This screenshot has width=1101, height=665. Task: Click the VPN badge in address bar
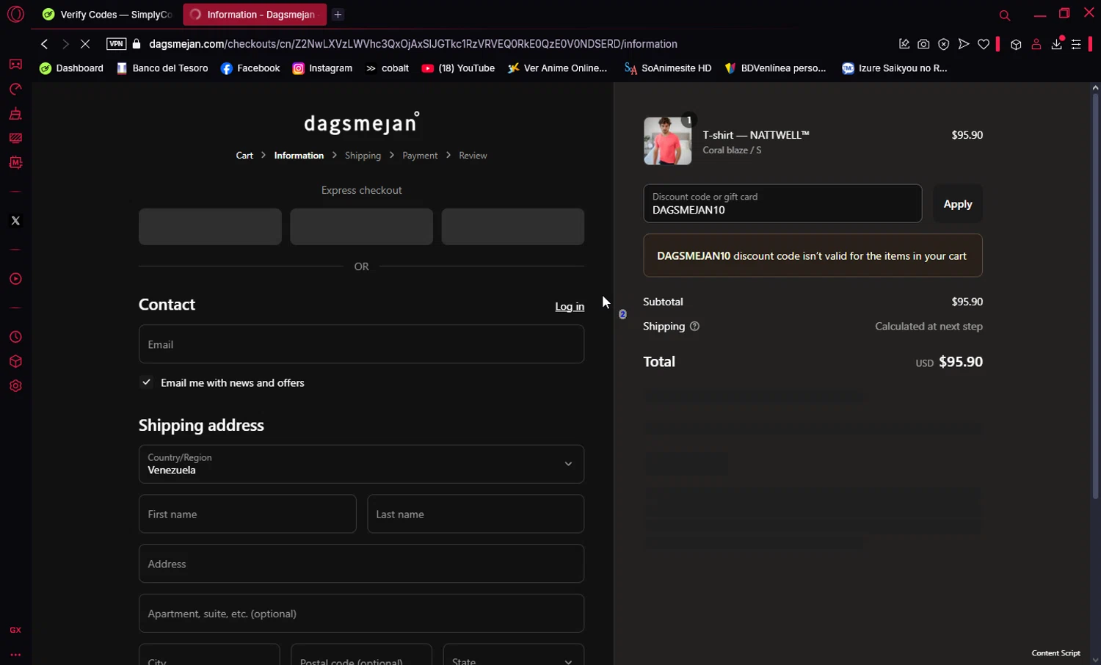pos(116,44)
